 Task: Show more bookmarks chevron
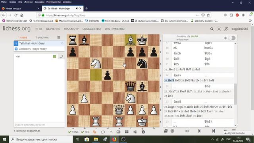coord(250,21)
